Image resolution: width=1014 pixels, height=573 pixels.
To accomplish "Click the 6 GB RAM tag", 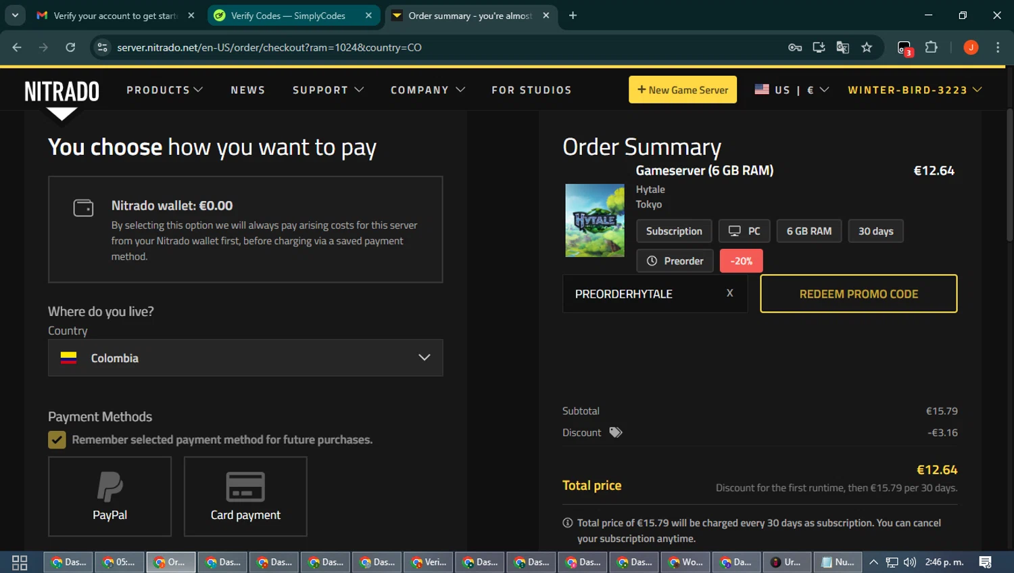I will pos(809,231).
